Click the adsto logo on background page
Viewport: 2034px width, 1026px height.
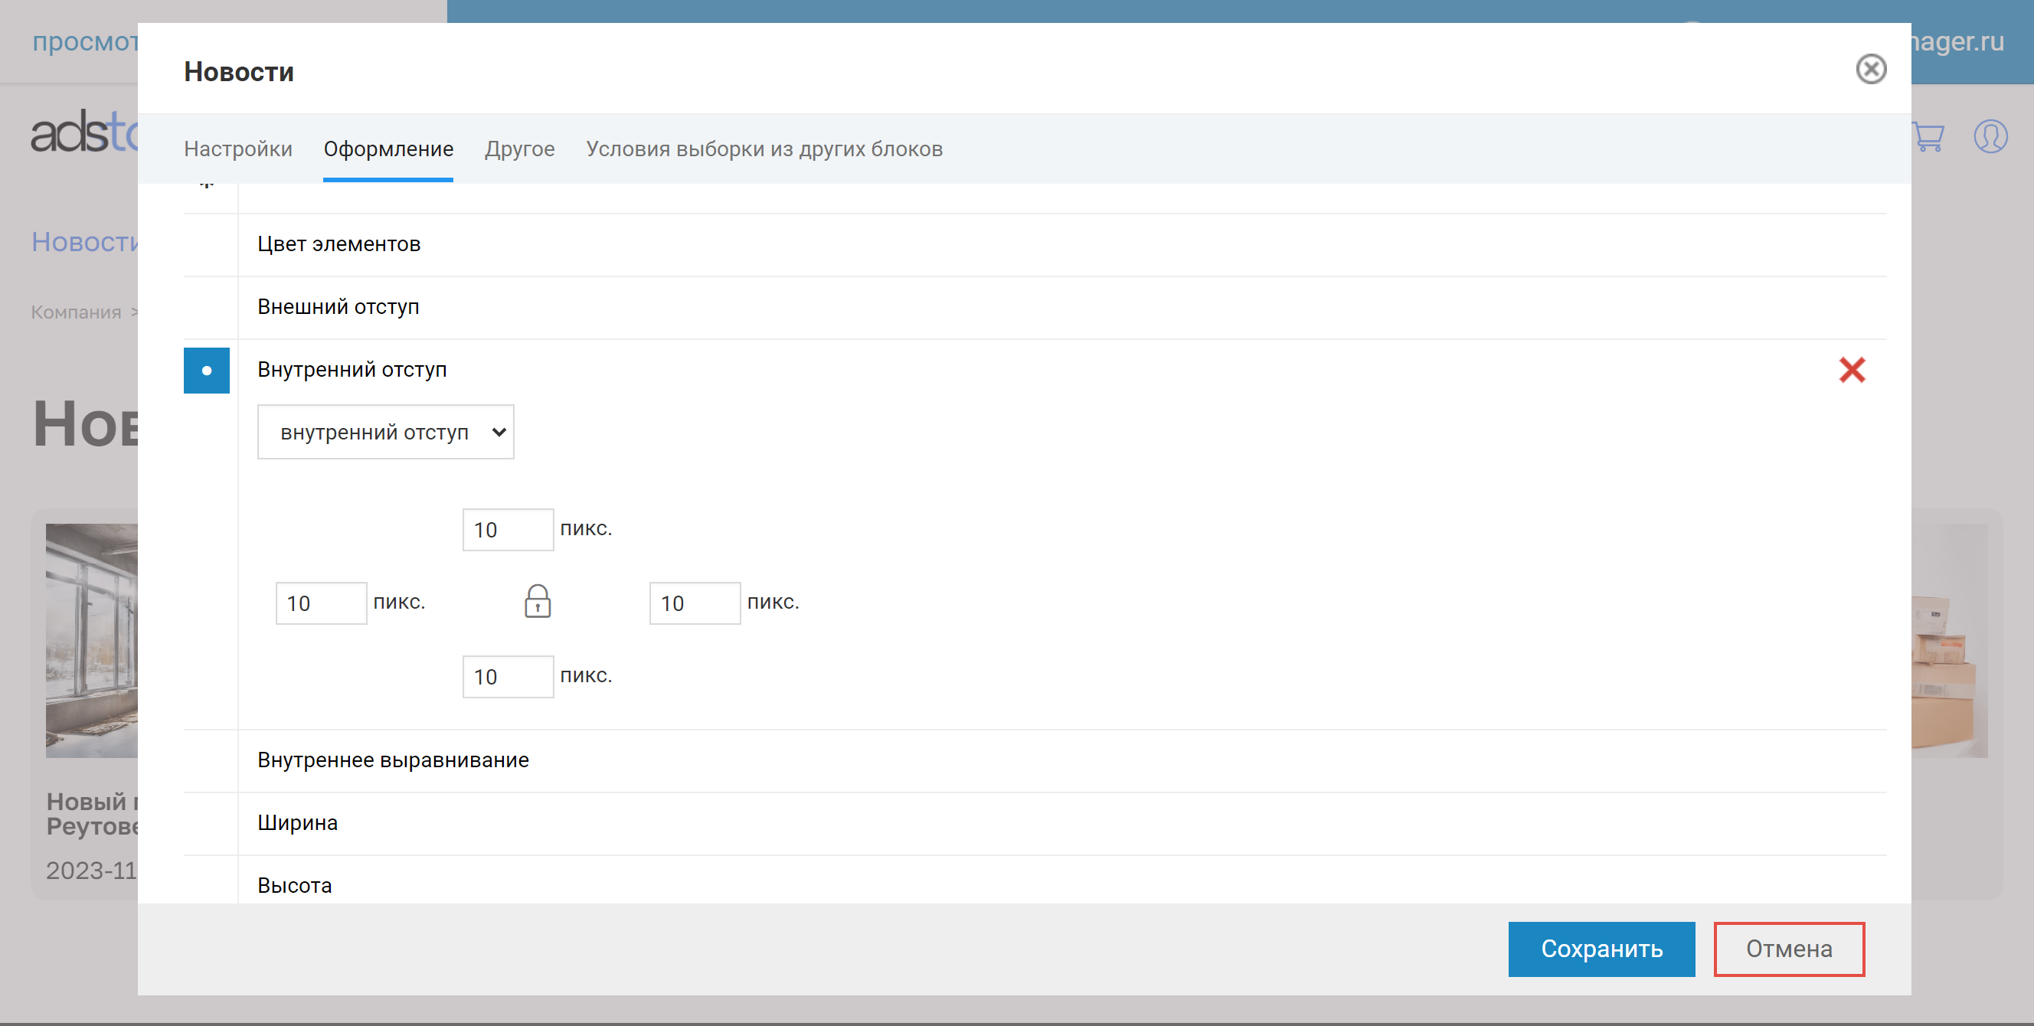click(x=84, y=132)
